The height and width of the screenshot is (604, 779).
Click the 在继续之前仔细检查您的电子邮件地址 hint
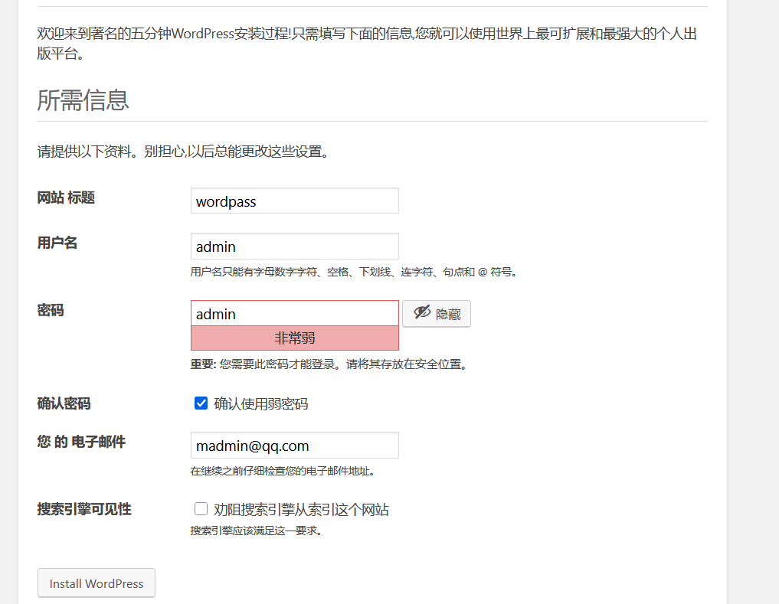(283, 471)
